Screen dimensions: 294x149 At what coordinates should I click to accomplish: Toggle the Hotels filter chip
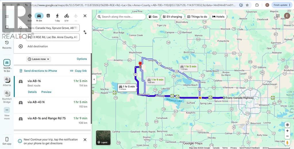coord(218,17)
